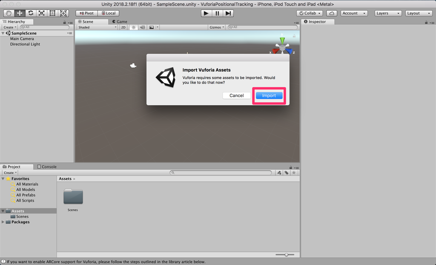
Task: Select Main Camera in Hierarchy
Action: 22,39
